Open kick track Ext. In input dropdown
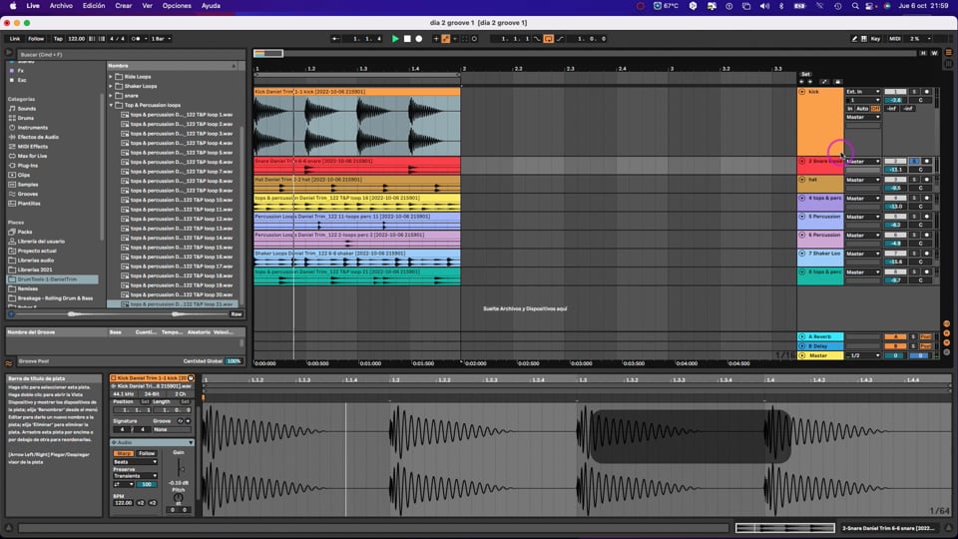958x539 pixels. (x=862, y=92)
